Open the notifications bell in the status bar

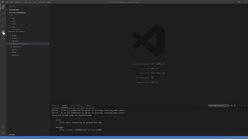point(245,137)
